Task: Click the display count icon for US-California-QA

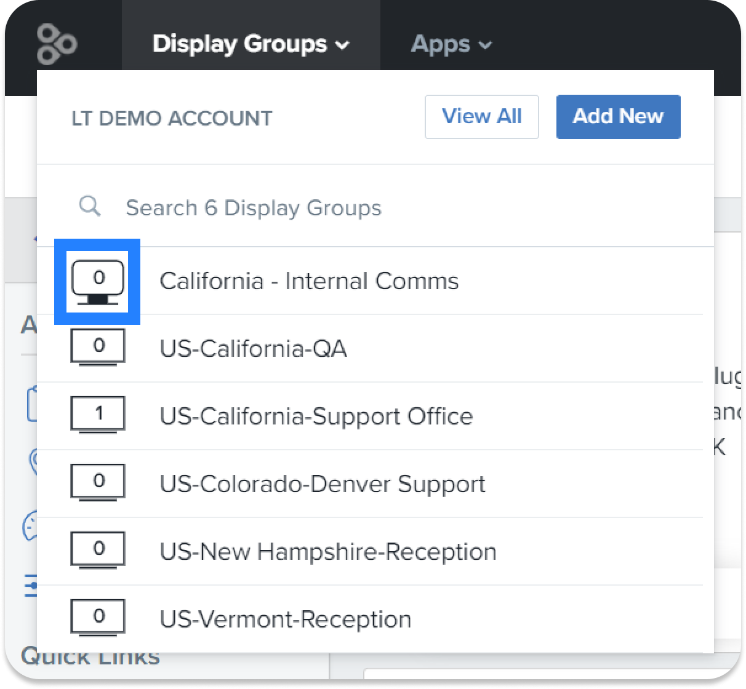Action: [97, 348]
